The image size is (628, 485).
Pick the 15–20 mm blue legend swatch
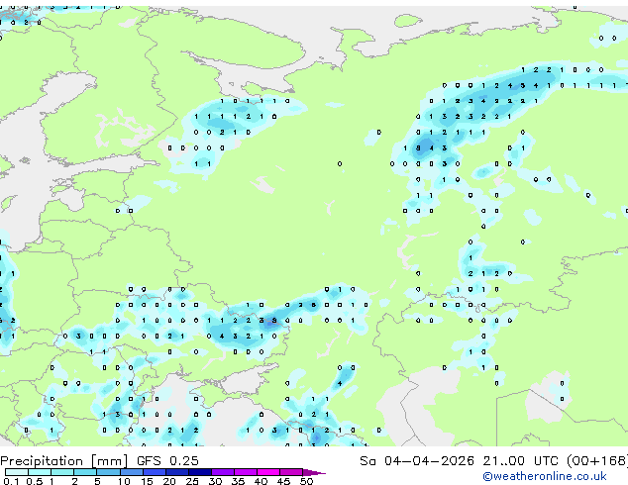pos(155,472)
